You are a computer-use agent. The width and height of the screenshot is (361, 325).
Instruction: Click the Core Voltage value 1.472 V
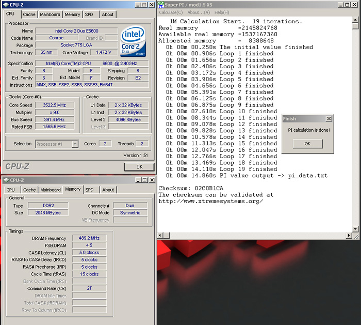(x=104, y=52)
